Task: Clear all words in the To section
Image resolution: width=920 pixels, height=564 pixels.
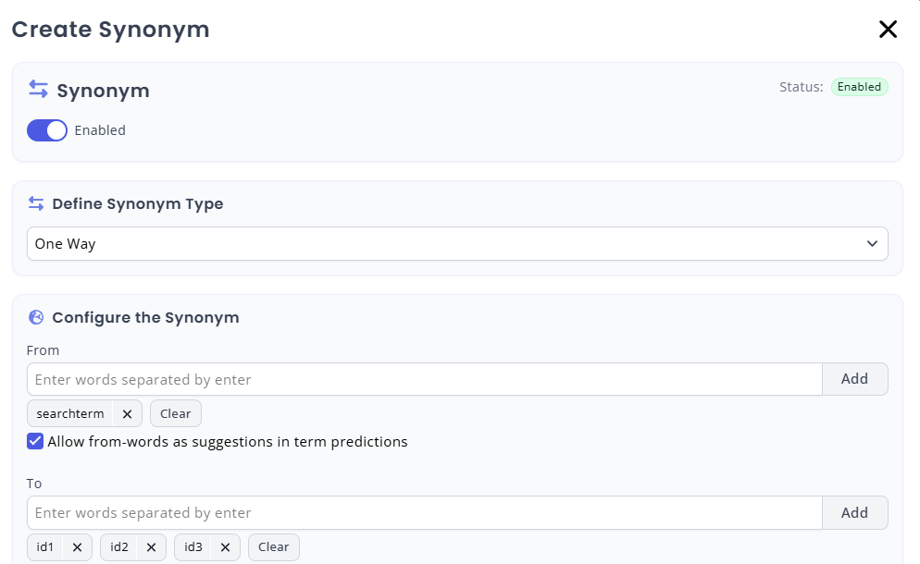Action: click(273, 546)
